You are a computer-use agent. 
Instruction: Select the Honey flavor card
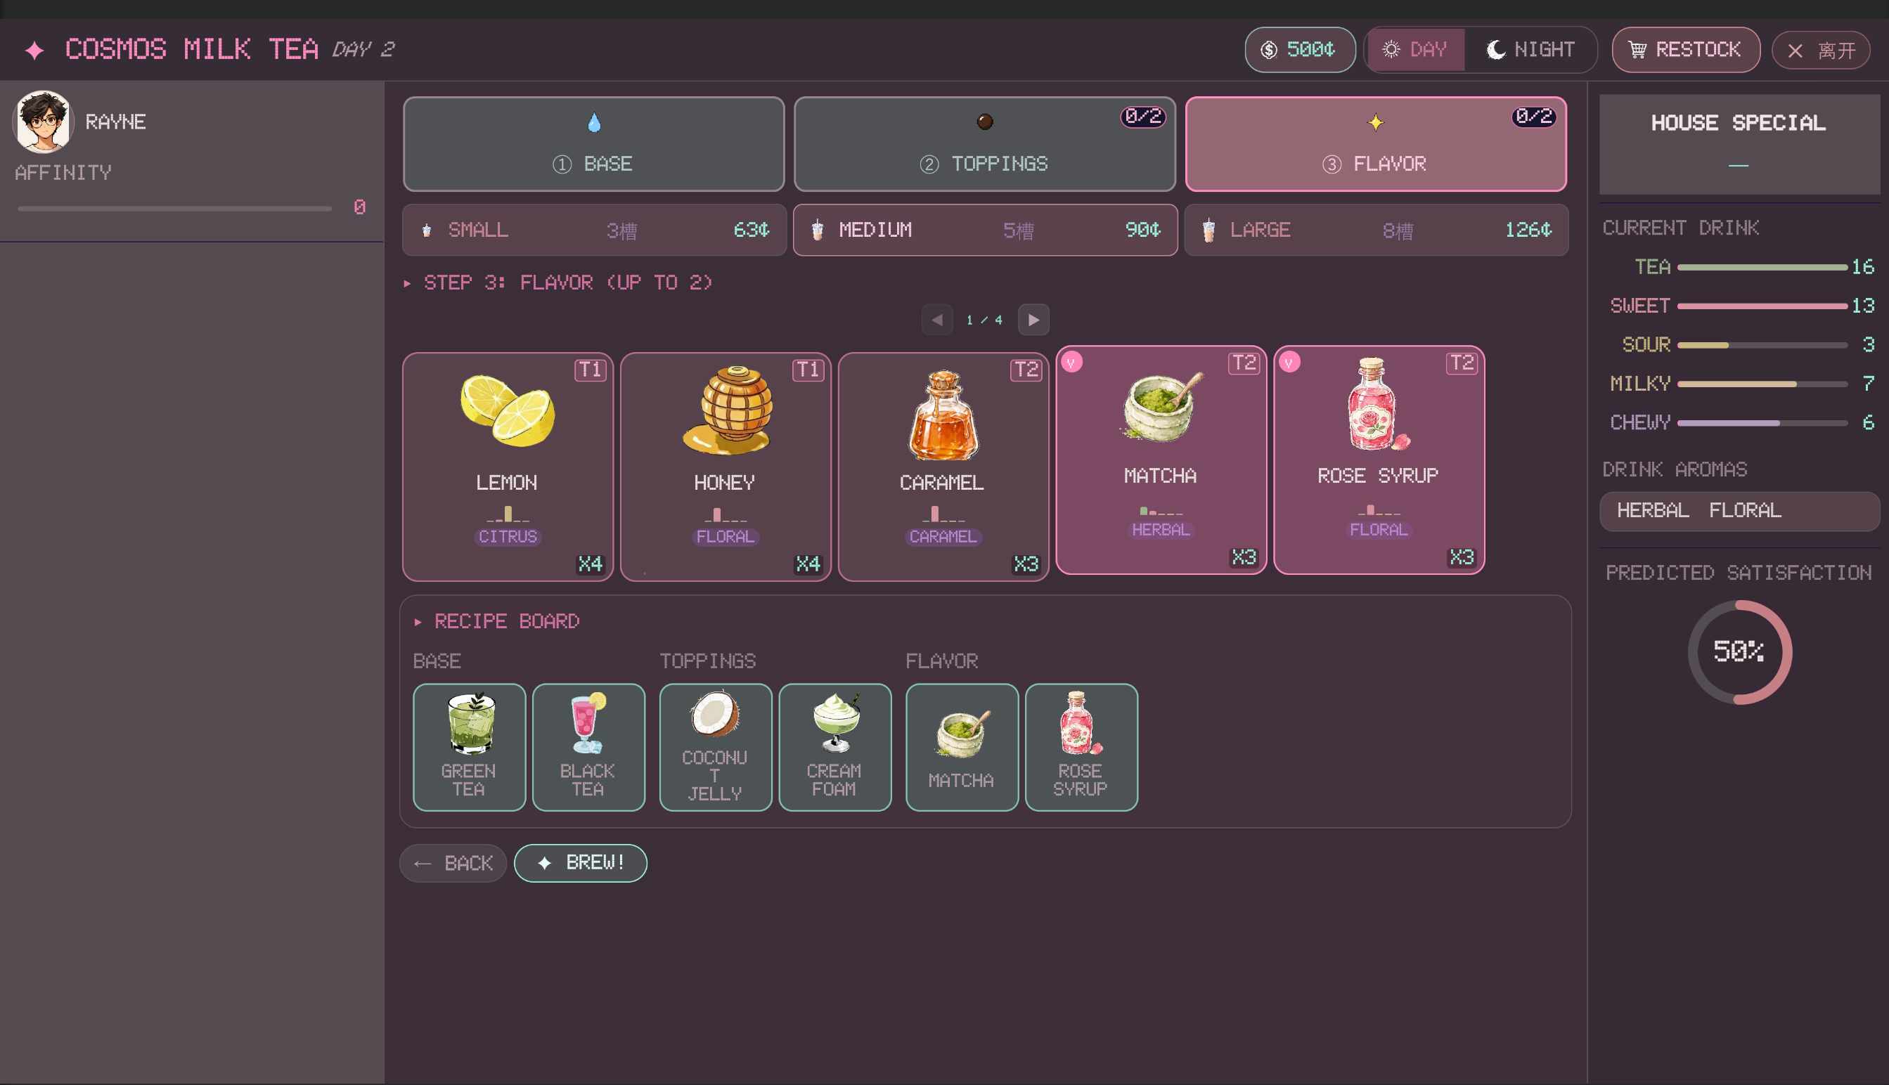[726, 467]
